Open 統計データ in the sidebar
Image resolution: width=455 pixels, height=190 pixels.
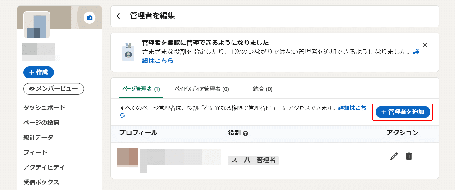pos(38,137)
